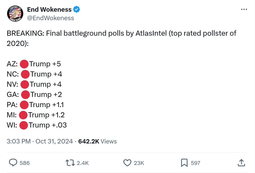The width and height of the screenshot is (255, 173).
Task: Click the 586 replies count
Action: coord(24,163)
